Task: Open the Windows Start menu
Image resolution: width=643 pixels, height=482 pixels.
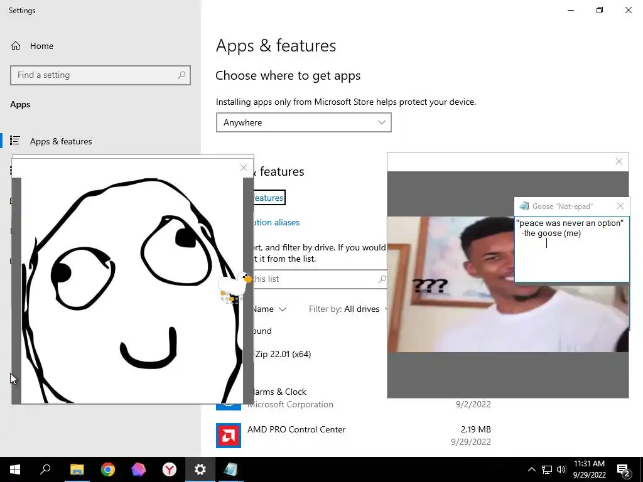Action: tap(15, 469)
